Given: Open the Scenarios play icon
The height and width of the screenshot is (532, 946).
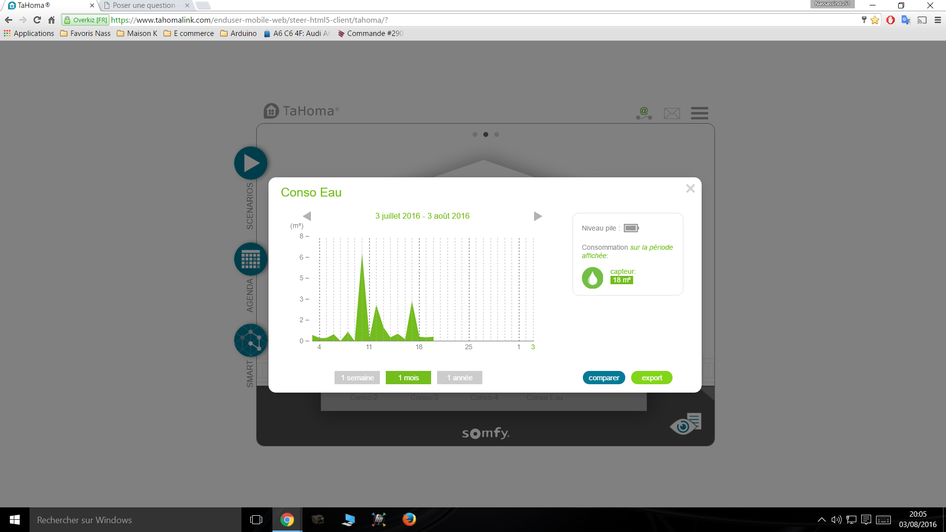Looking at the screenshot, I should pyautogui.click(x=250, y=163).
